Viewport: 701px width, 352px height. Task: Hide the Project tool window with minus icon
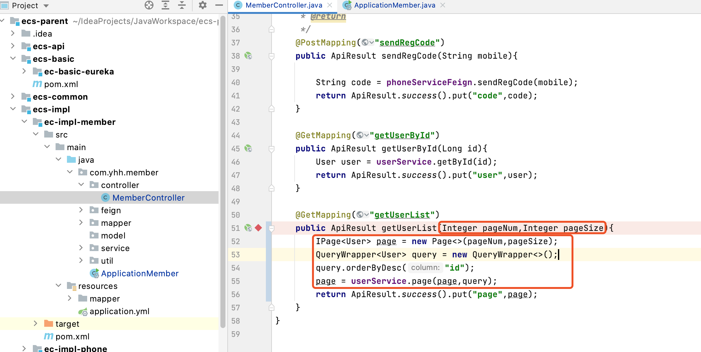tap(219, 5)
